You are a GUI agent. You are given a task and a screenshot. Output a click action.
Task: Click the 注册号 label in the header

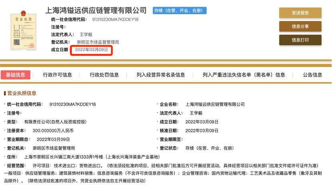(x=58, y=27)
